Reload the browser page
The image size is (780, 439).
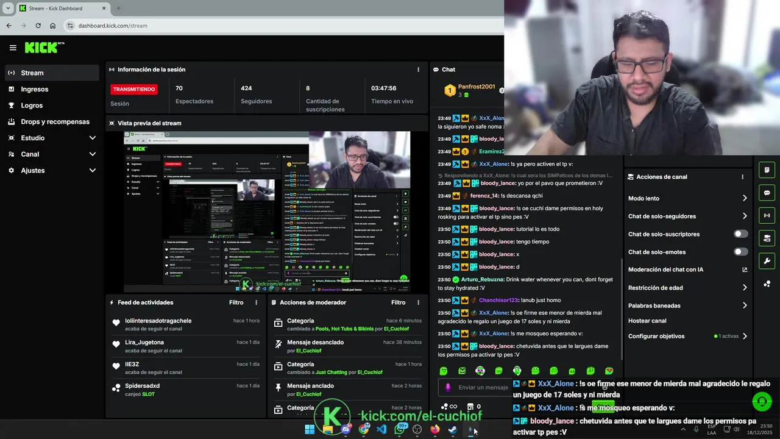(x=38, y=26)
